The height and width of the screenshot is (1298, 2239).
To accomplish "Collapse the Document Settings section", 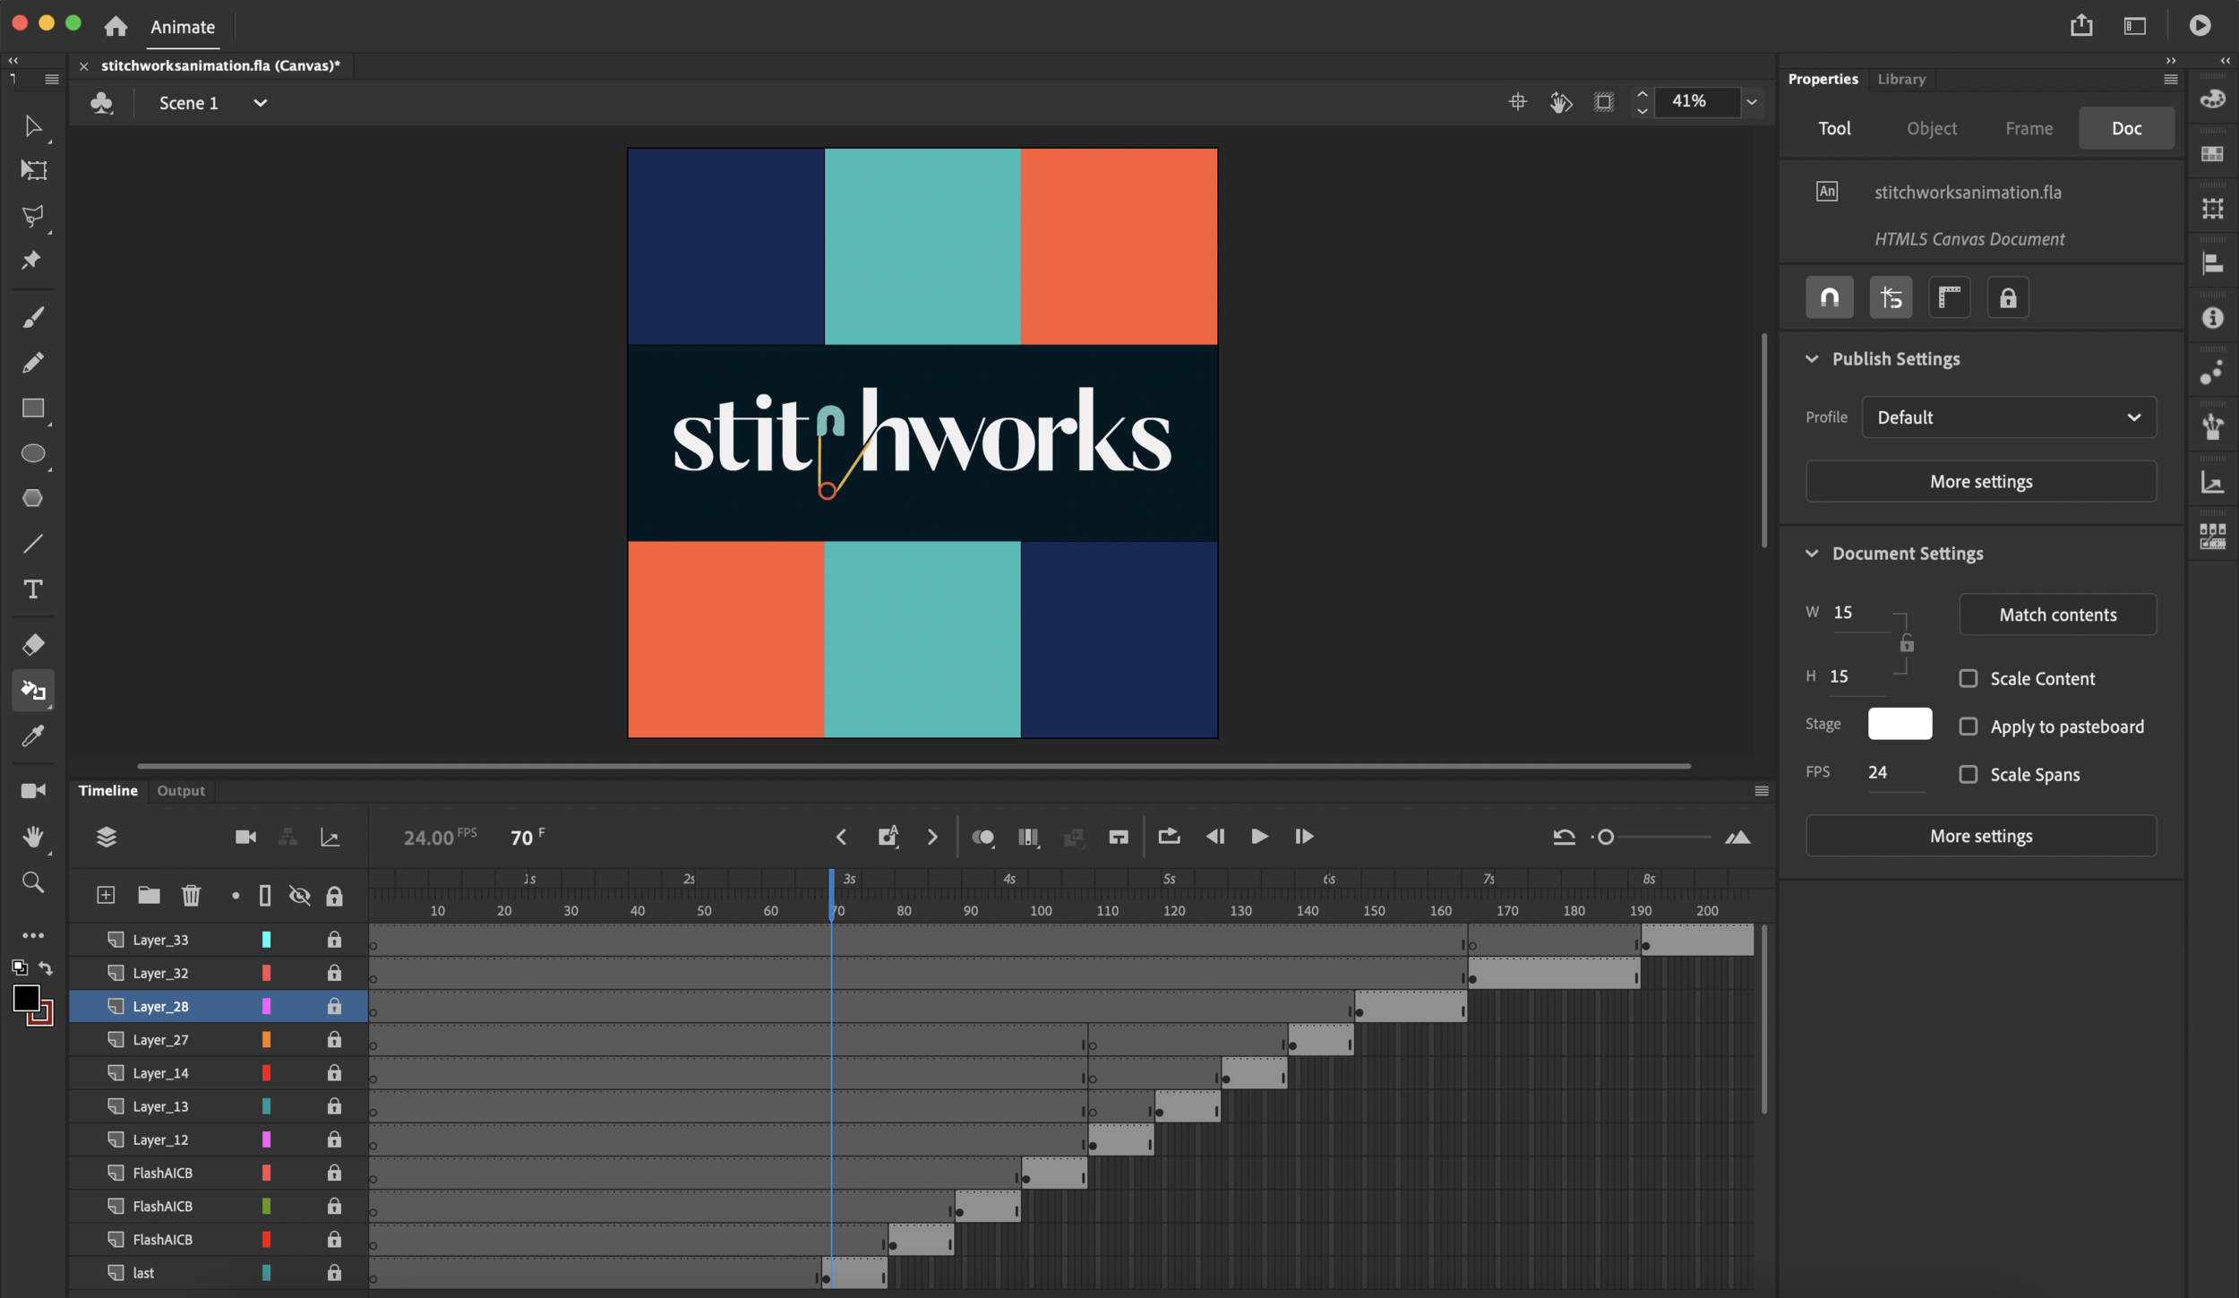I will pyautogui.click(x=1812, y=554).
